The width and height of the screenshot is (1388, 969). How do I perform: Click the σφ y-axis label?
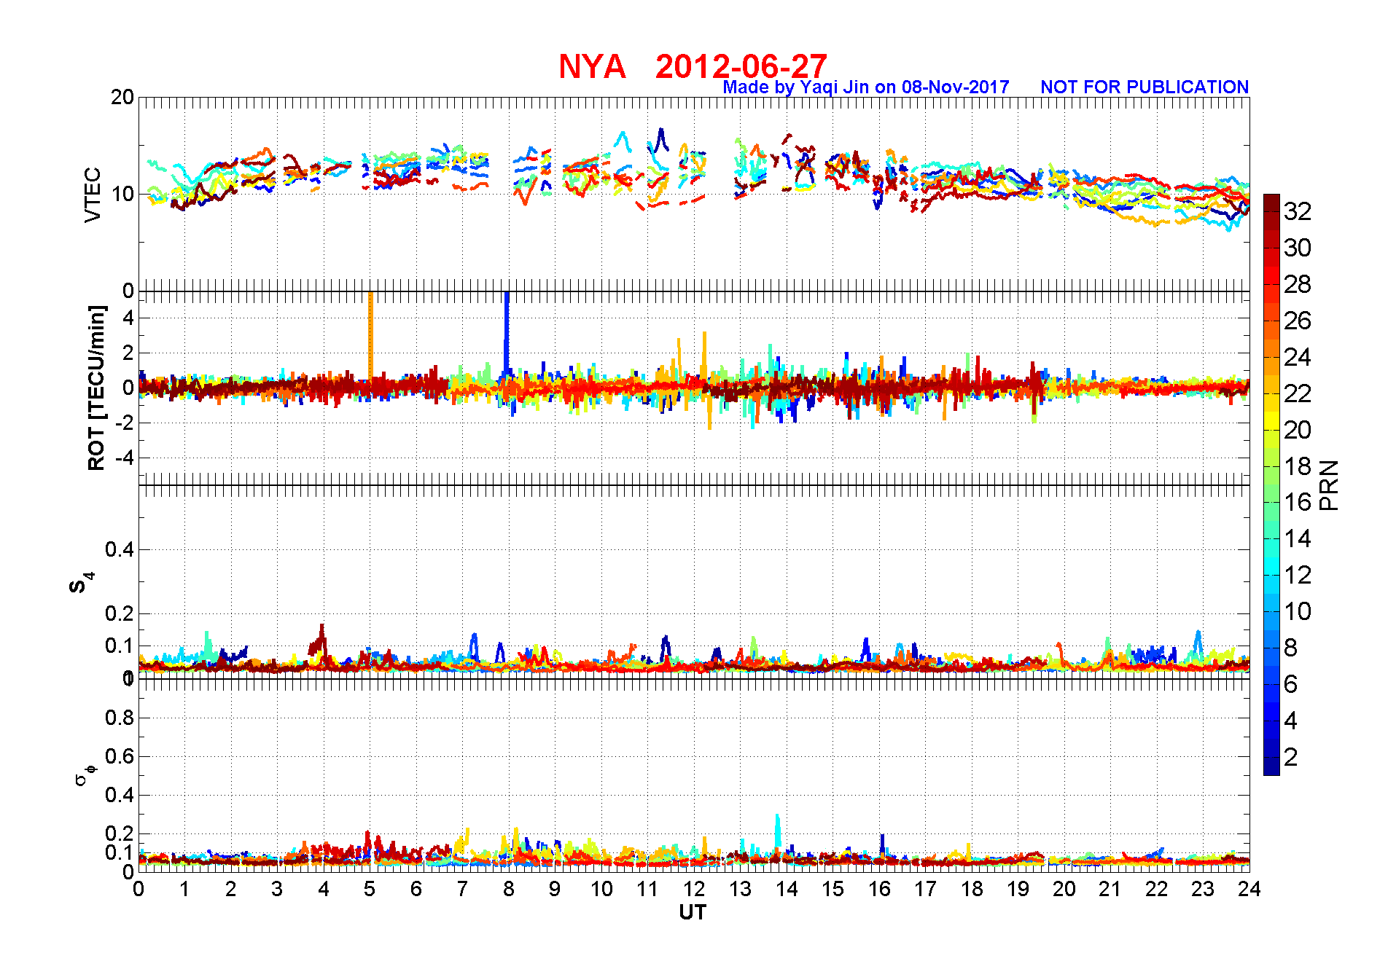85,775
